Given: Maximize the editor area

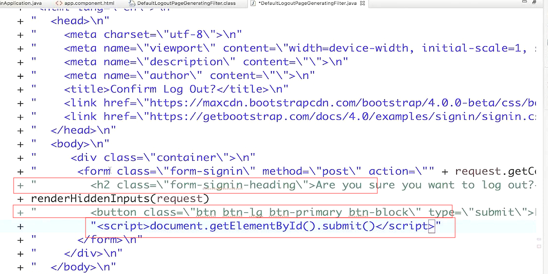Looking at the screenshot, I should pos(535,2).
